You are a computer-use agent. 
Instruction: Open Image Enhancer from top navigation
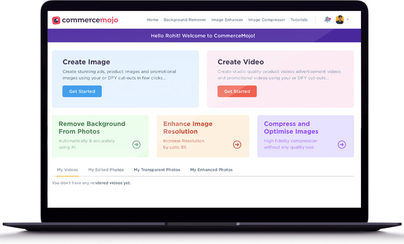click(227, 20)
